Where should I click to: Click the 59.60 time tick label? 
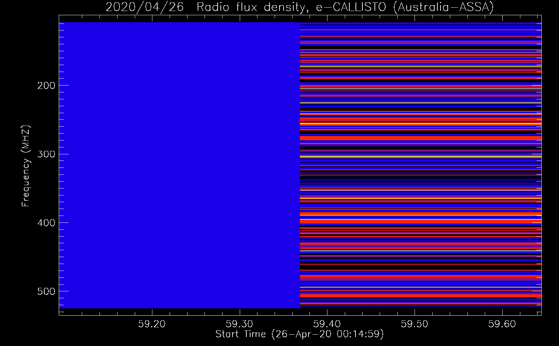[x=502, y=324]
